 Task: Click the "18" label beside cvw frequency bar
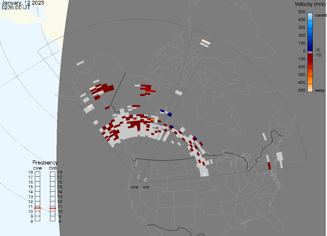click(31, 172)
